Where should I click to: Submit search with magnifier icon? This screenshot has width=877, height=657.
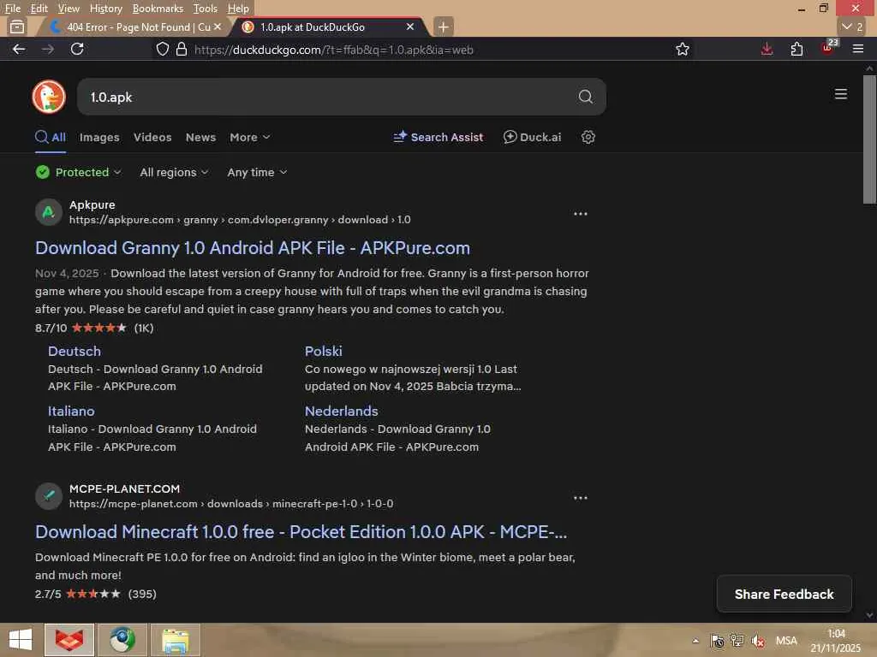click(585, 97)
